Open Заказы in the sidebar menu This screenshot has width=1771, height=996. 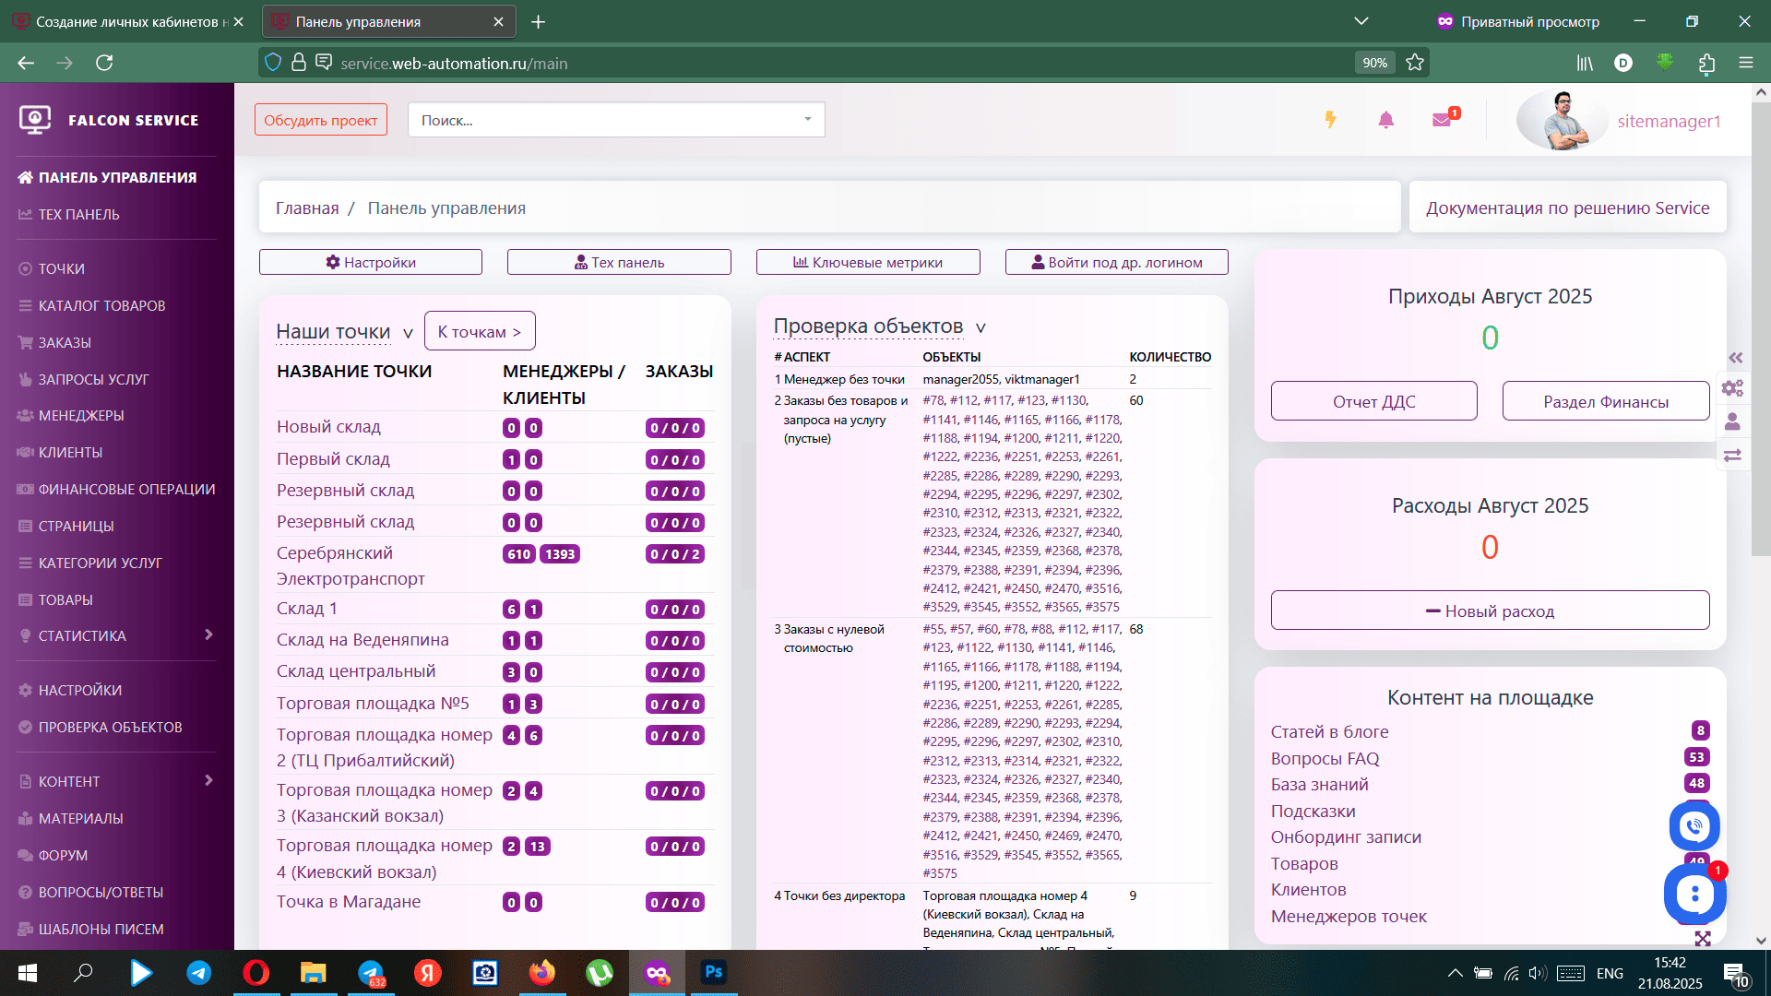(65, 342)
